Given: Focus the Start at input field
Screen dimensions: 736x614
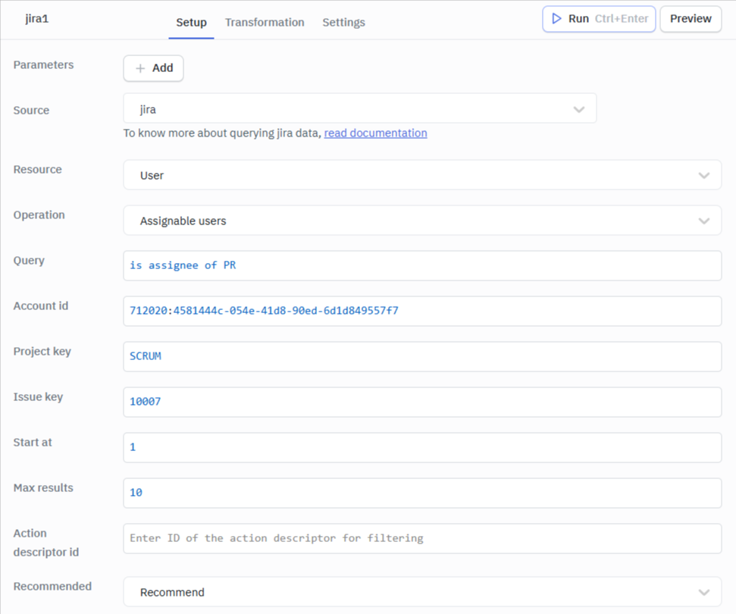Looking at the screenshot, I should click(x=422, y=447).
